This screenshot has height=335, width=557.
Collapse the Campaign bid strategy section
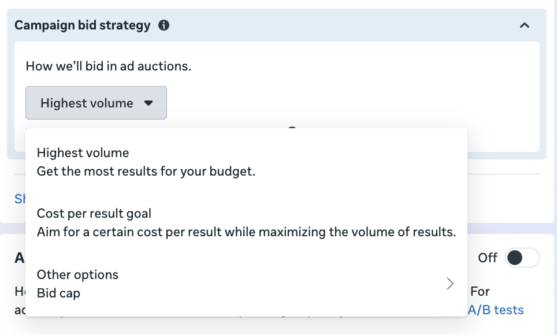pos(525,25)
